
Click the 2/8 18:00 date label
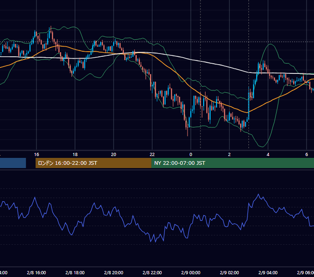click(75, 272)
